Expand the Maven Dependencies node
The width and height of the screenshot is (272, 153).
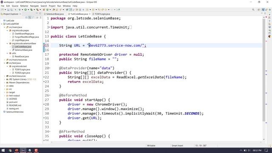(x=5, y=82)
